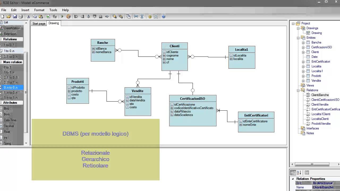Collapse the Relations tree node
340x191 pixels.
coord(298,90)
